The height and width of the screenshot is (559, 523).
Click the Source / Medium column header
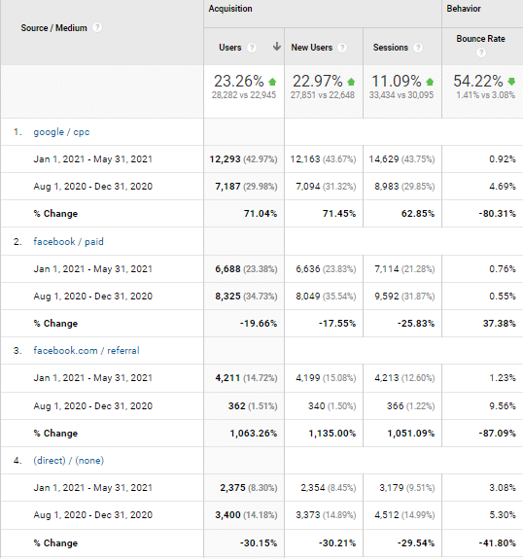coord(53,28)
